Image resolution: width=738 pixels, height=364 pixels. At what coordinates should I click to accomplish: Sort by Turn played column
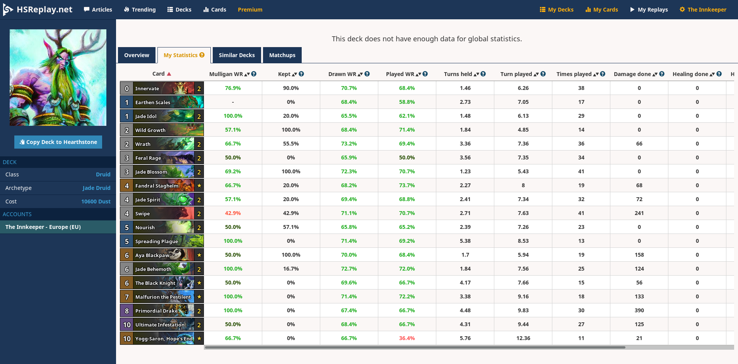coord(519,74)
